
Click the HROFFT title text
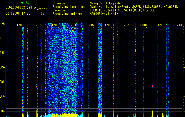(30, 2)
